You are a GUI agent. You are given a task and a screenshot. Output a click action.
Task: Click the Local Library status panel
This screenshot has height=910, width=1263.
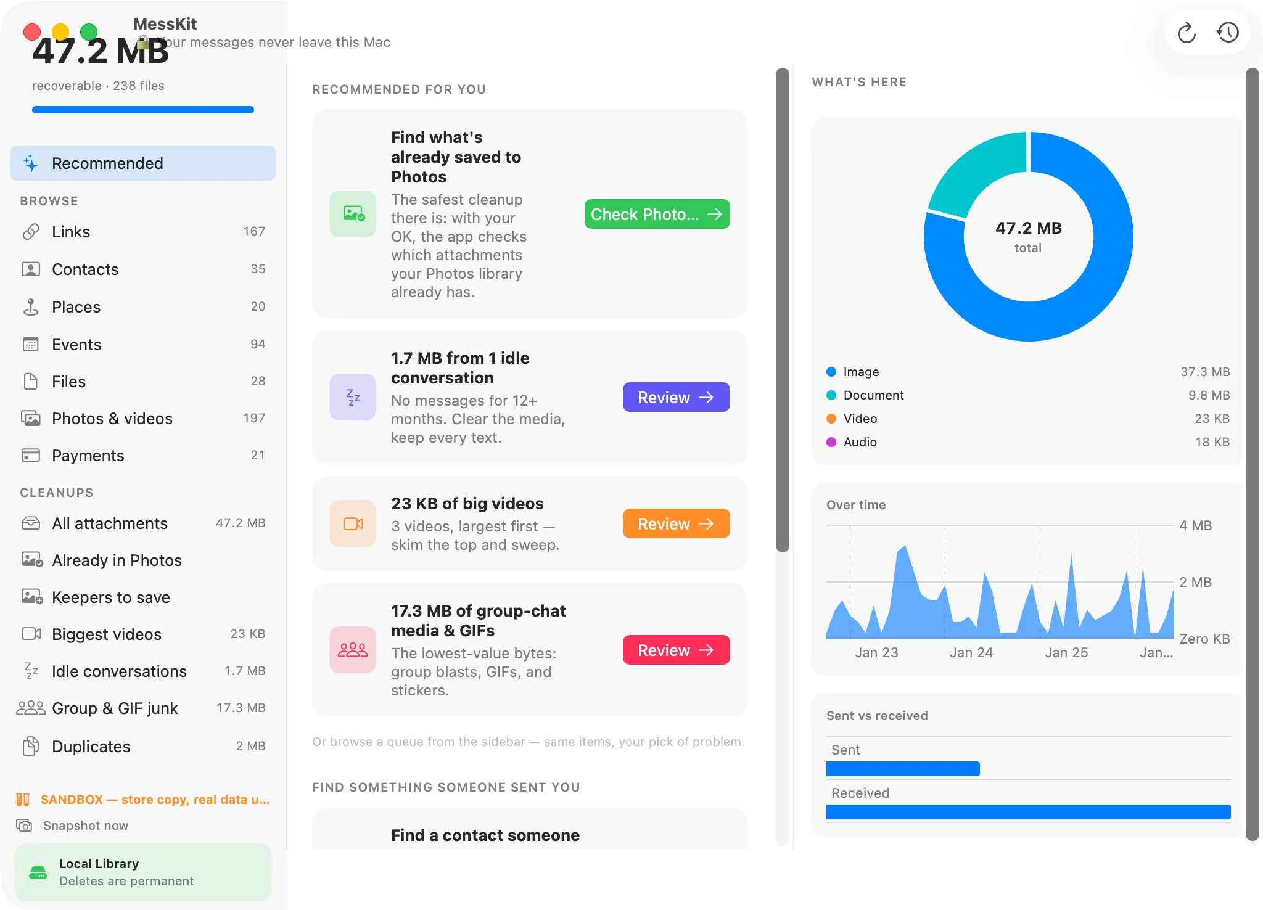point(143,872)
